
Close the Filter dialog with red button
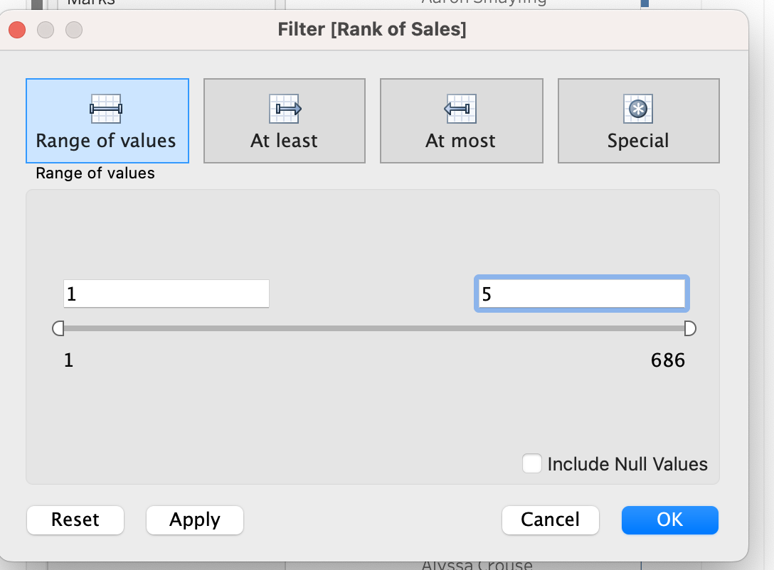click(x=17, y=30)
